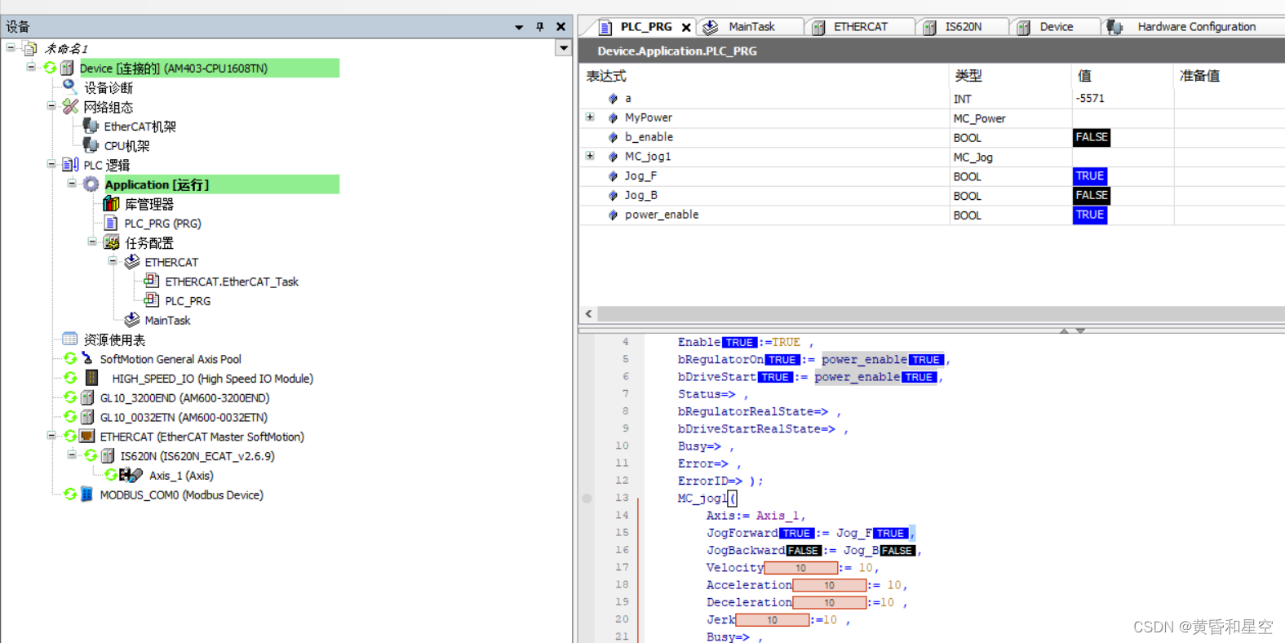Click SoftMotion General Axis Pool icon
Image resolution: width=1285 pixels, height=643 pixels.
coord(86,358)
